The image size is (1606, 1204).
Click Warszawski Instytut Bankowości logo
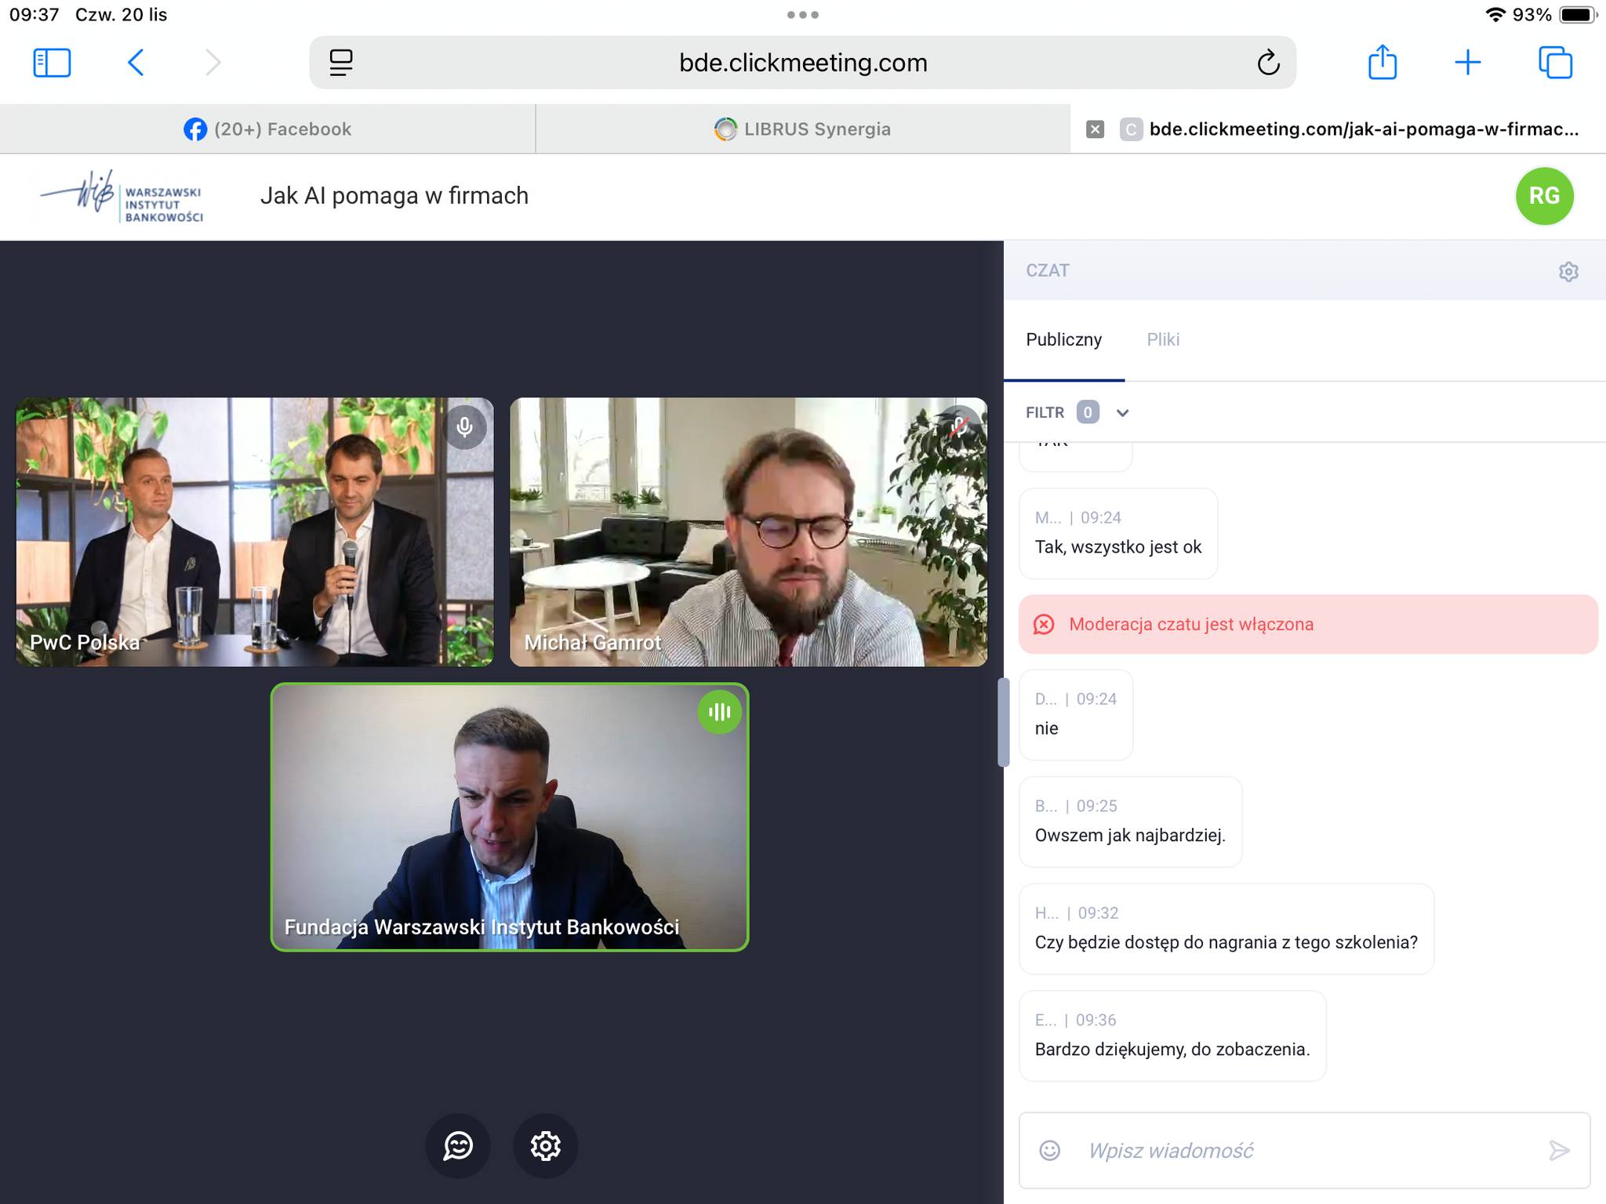coord(122,196)
